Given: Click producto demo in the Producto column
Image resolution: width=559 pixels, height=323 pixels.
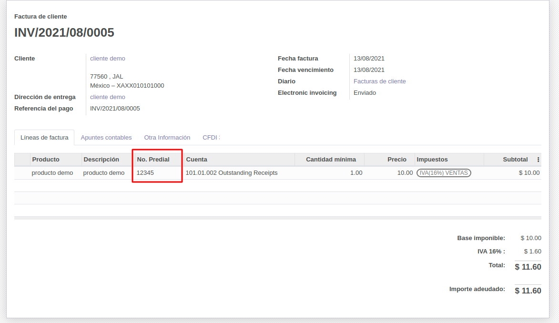Looking at the screenshot, I should coord(52,173).
